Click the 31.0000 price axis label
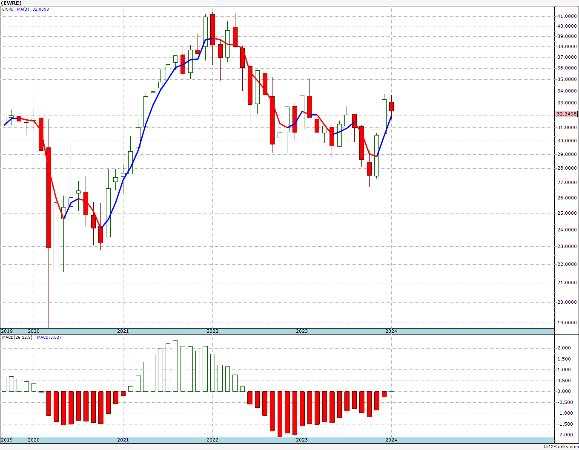 pos(568,127)
